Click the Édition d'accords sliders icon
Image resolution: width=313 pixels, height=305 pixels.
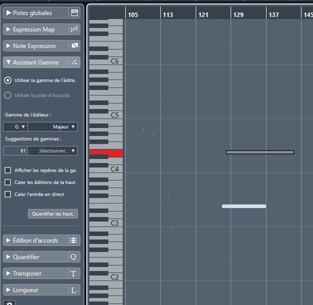(x=73, y=240)
